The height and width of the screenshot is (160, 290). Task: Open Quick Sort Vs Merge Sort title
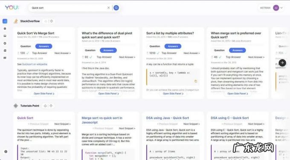click(x=36, y=33)
